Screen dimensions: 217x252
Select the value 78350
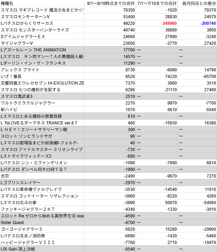click(x=129, y=10)
